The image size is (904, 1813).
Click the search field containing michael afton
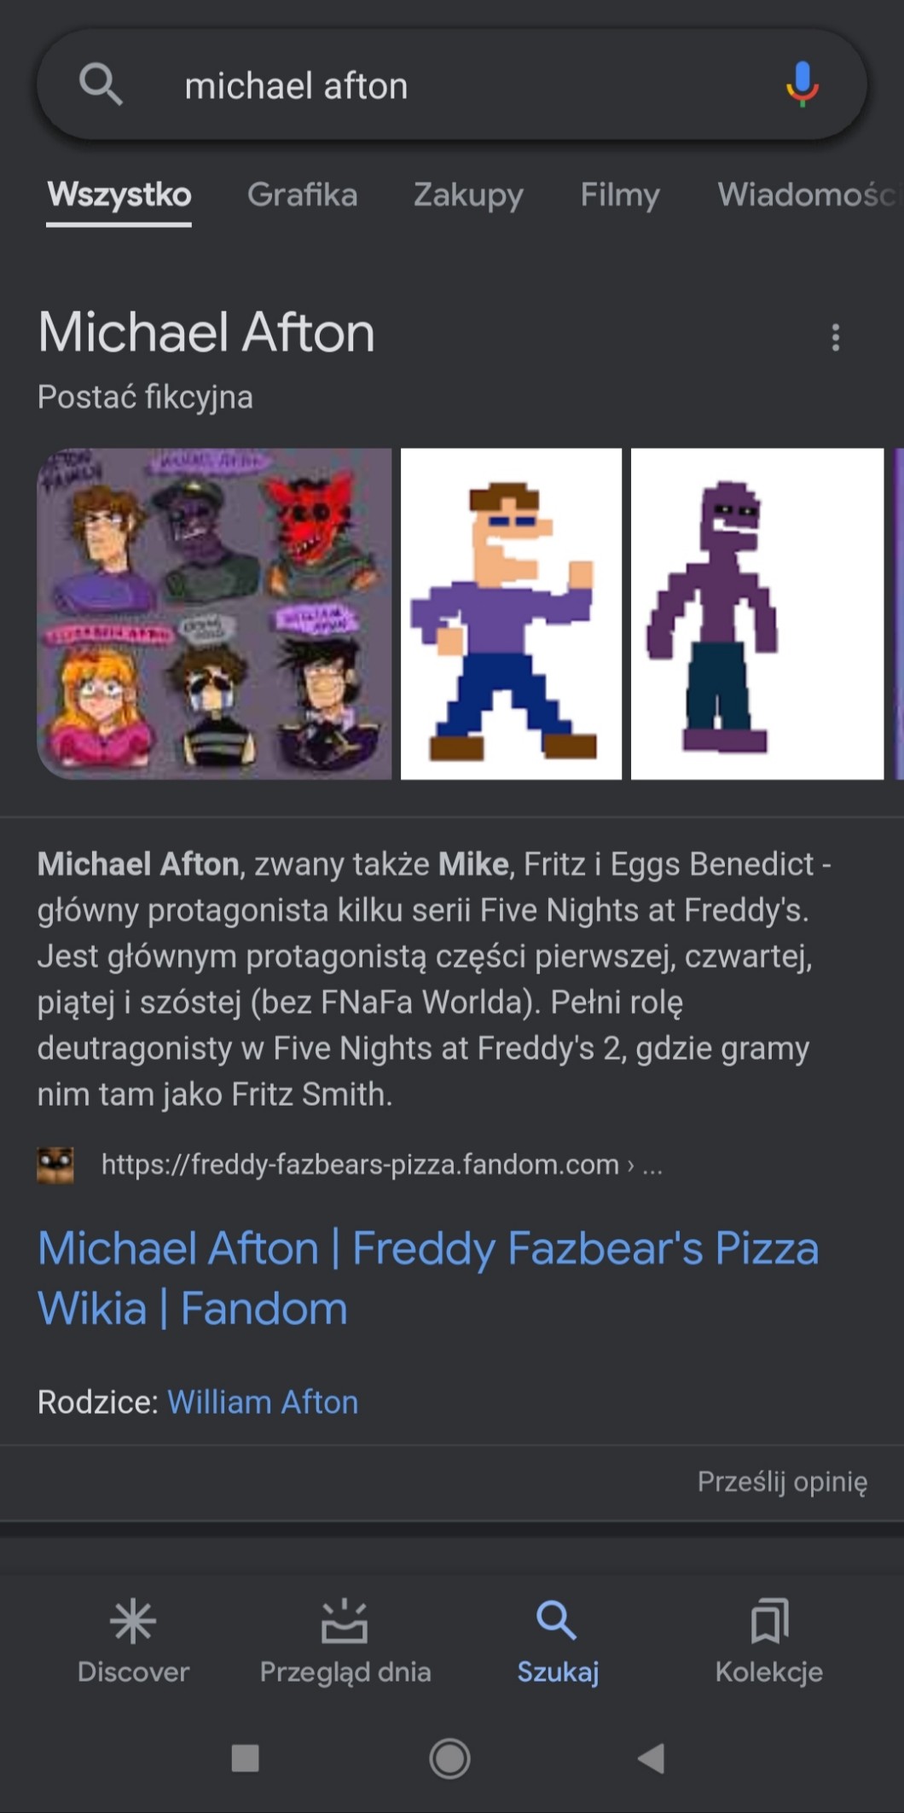(452, 85)
